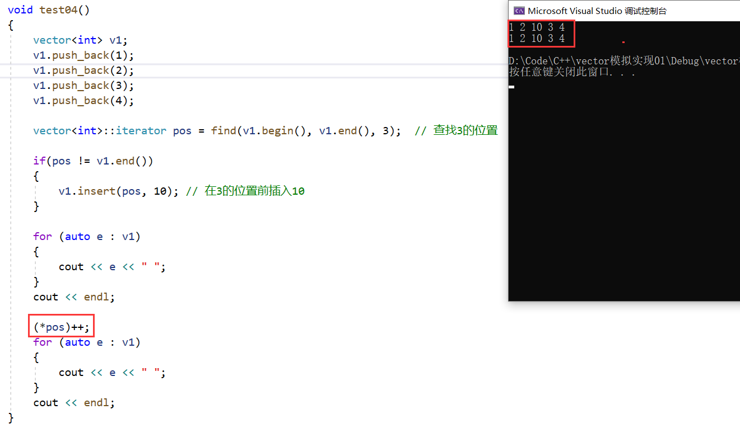The width and height of the screenshot is (740, 428).
Task: Place cursor on "v1.push_back(2);" line
Action: (84, 70)
